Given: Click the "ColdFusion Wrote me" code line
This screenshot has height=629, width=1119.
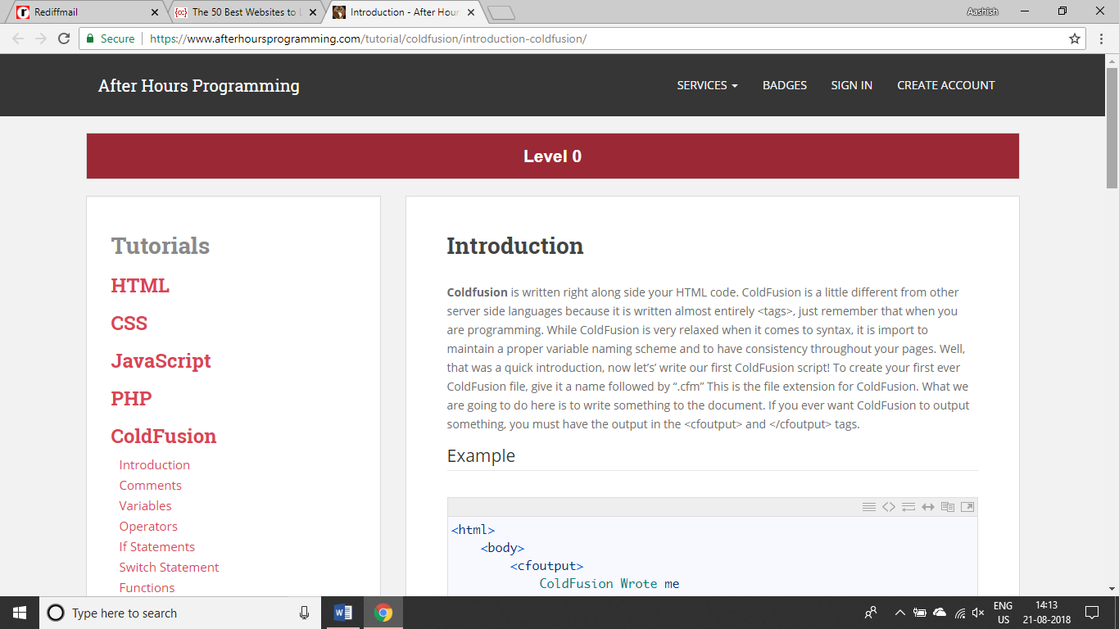Looking at the screenshot, I should coord(609,583).
